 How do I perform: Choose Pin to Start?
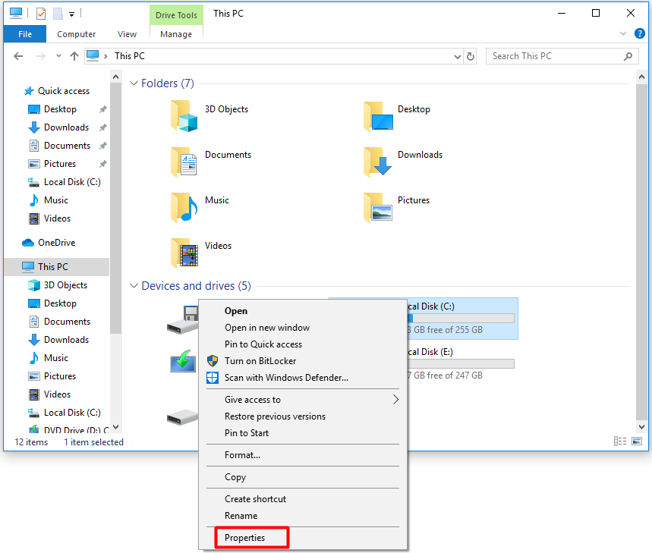pos(303,433)
